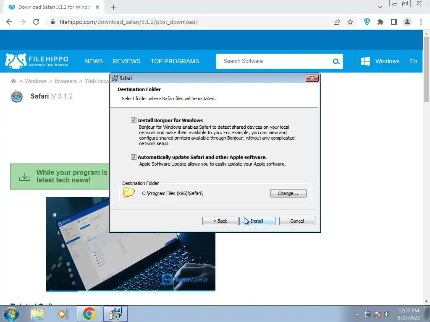Image resolution: width=430 pixels, height=322 pixels.
Task: Click the search magnifier icon
Action: point(336,61)
